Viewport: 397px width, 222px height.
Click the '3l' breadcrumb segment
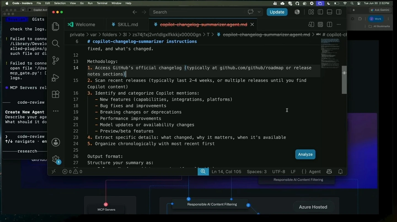[x=125, y=35]
